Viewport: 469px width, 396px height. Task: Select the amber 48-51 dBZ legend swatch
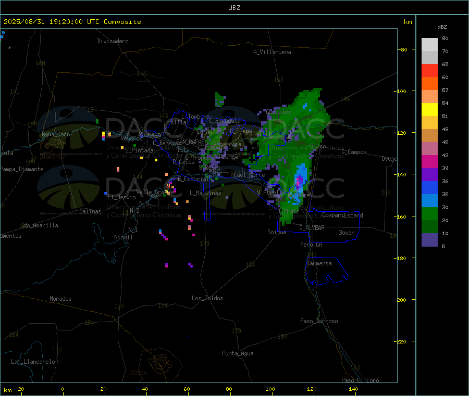[429, 122]
